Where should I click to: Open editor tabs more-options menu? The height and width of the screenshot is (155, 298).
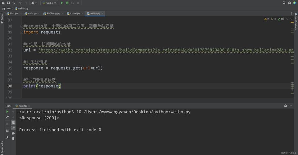tap(291, 13)
